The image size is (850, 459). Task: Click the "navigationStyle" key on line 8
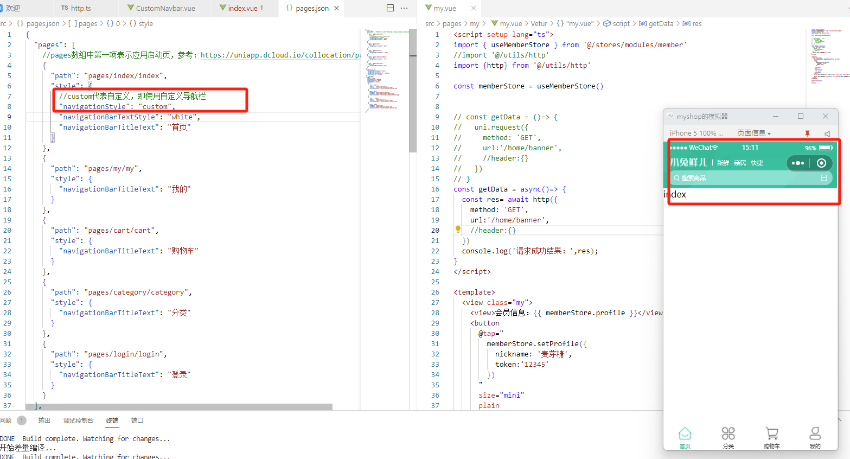click(95, 106)
